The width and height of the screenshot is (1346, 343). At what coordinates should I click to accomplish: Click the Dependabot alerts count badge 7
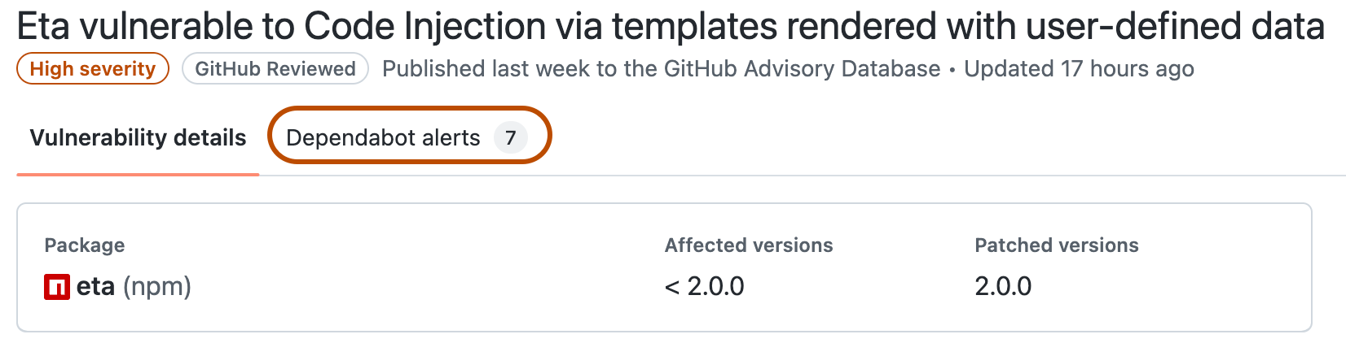511,137
